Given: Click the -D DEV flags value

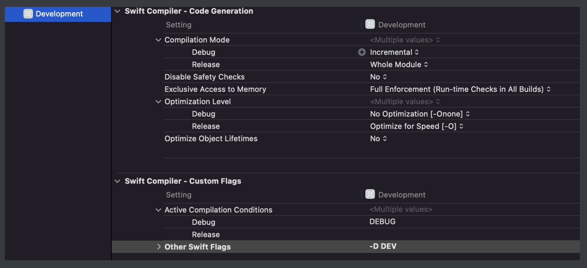Looking at the screenshot, I should 383,246.
